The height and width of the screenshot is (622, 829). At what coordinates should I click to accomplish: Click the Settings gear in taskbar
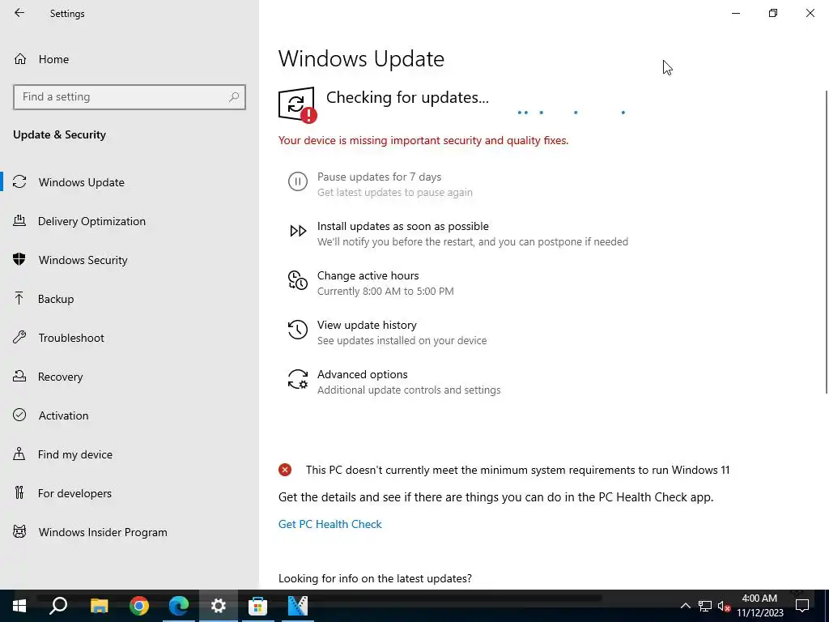tap(219, 606)
